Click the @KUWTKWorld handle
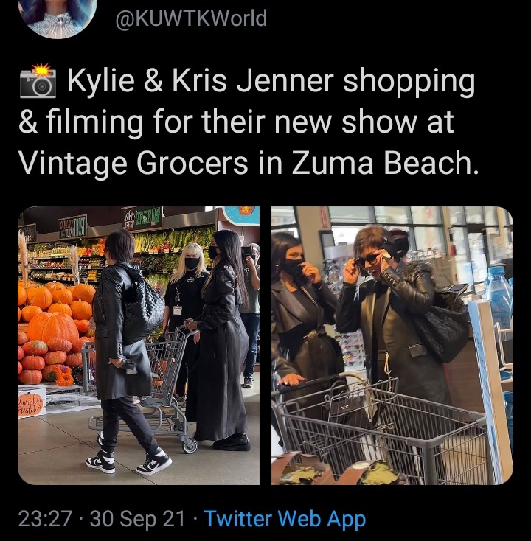 coord(191,18)
